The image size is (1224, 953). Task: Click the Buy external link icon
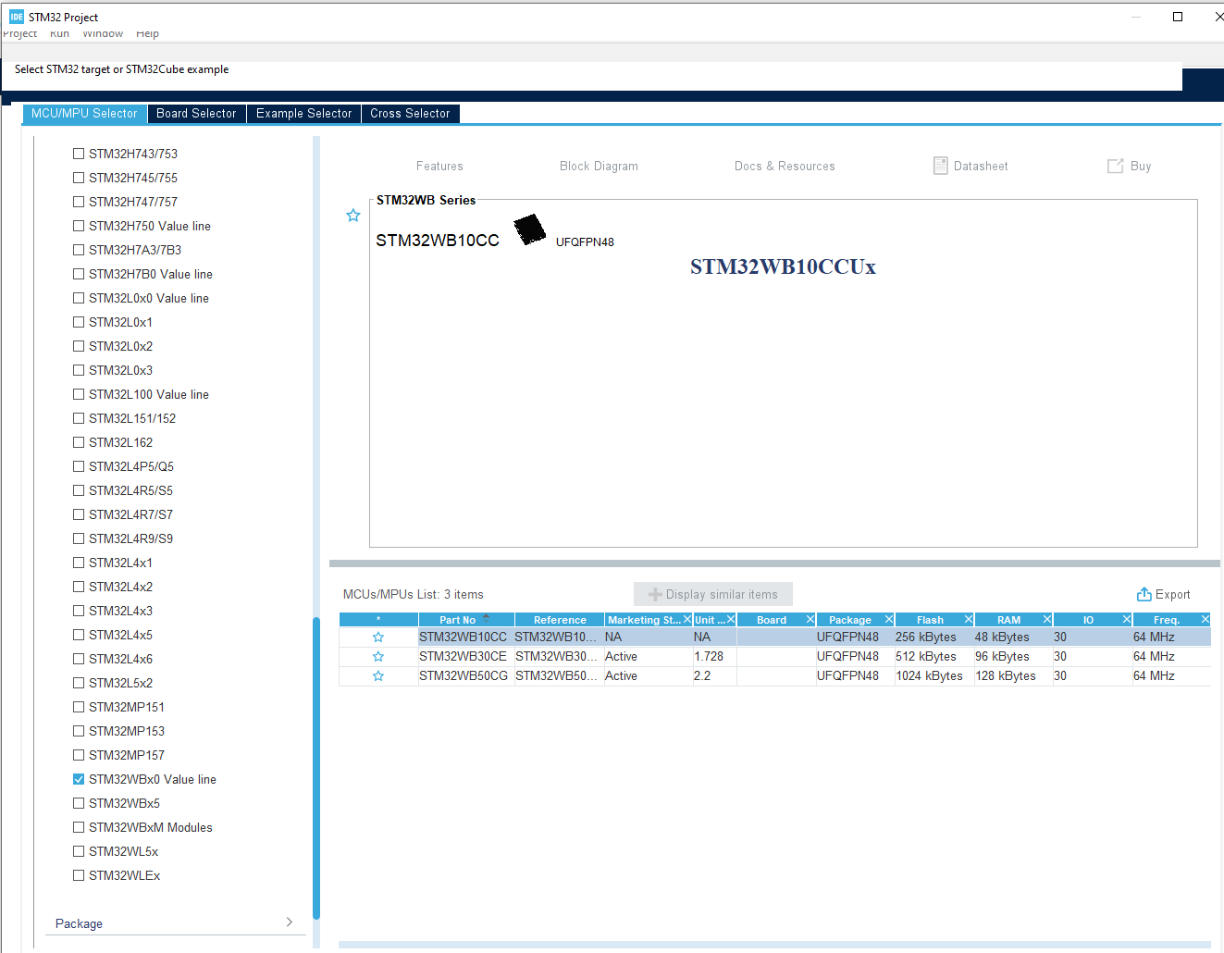(x=1116, y=166)
